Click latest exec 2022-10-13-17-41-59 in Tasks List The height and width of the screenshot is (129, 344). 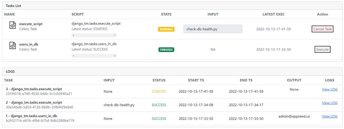pyautogui.click(x=273, y=29)
